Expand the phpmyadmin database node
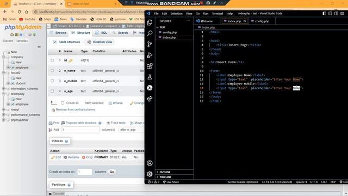This screenshot has width=348, height=196. pyautogui.click(x=4, y=120)
